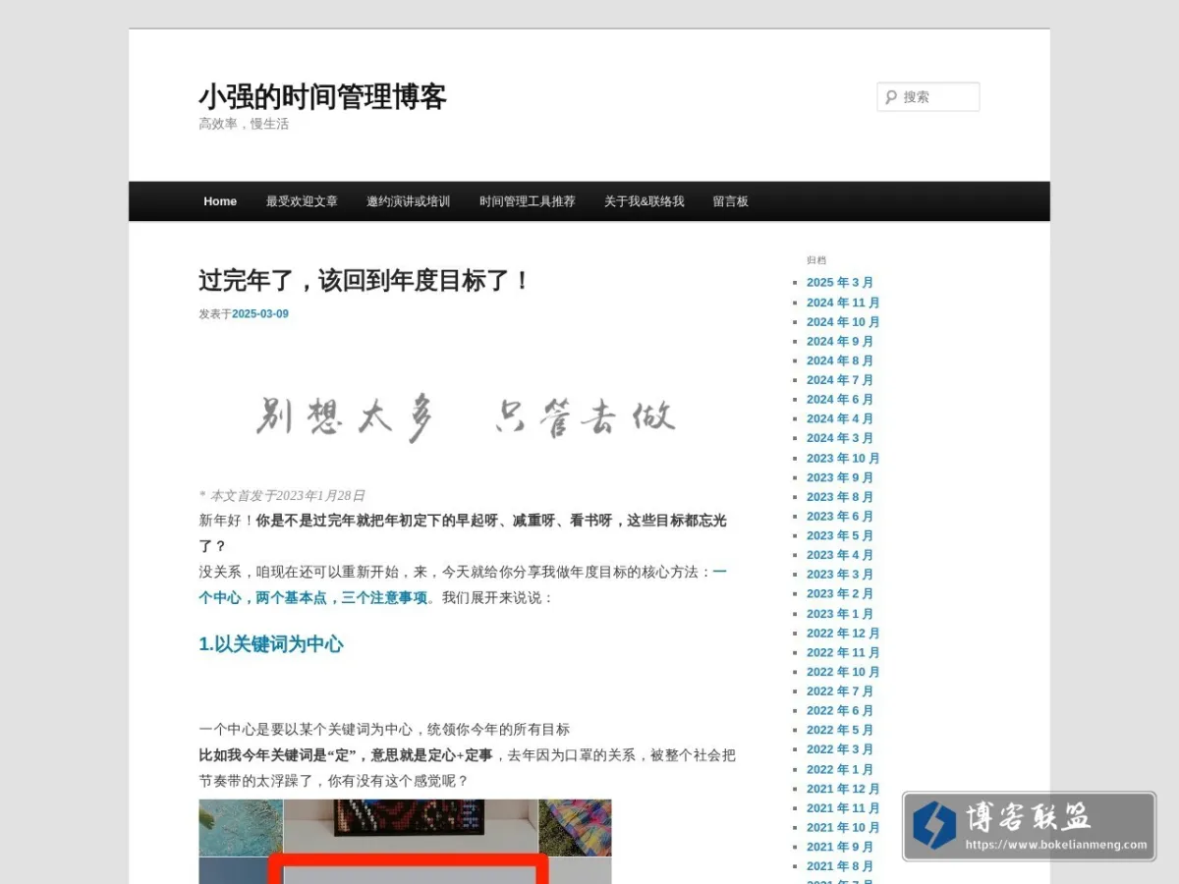Image resolution: width=1179 pixels, height=884 pixels.
Task: Open archive 2024 年 3 月
Action: point(840,438)
